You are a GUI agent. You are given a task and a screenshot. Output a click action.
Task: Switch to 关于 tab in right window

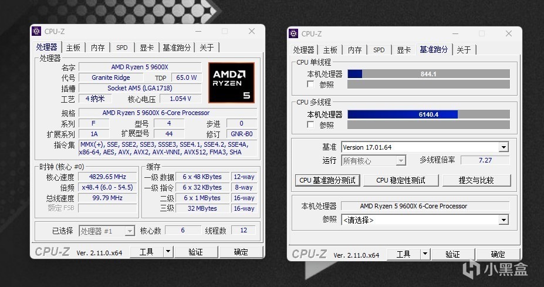(464, 50)
